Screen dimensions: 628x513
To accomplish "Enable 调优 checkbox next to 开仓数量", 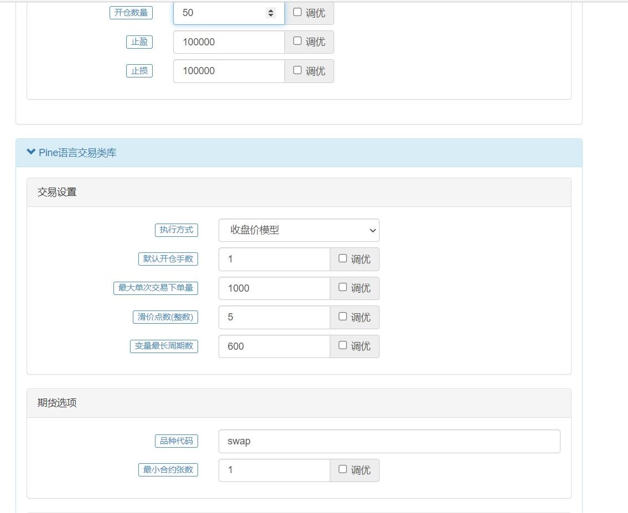I will coord(298,13).
